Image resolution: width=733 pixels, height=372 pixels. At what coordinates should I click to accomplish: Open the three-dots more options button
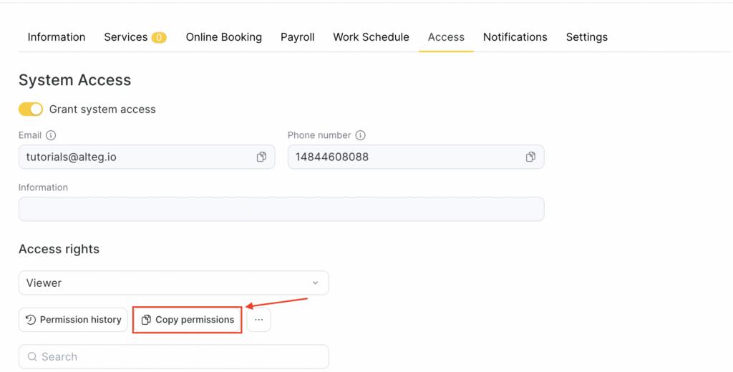tap(259, 320)
